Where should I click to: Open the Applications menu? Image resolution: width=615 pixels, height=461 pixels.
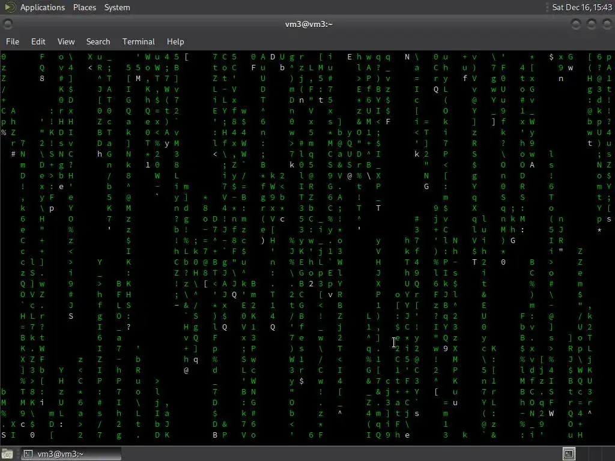tap(34, 7)
